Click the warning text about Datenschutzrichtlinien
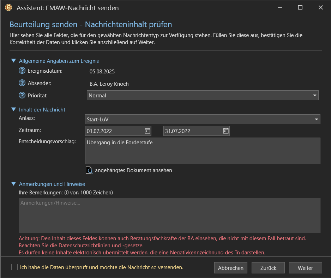 pyautogui.click(x=81, y=246)
